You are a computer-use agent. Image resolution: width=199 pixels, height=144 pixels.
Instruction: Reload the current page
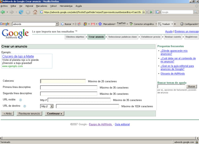21,12
